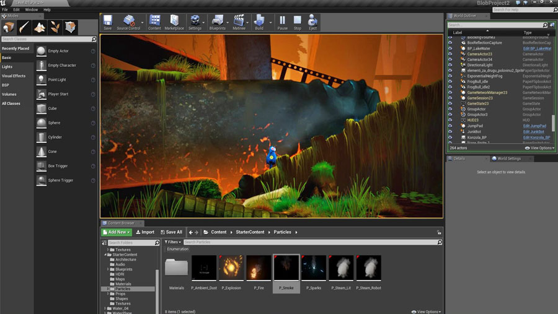Viewport: 558px width, 314px height.
Task: Click the Save All button
Action: point(171,232)
